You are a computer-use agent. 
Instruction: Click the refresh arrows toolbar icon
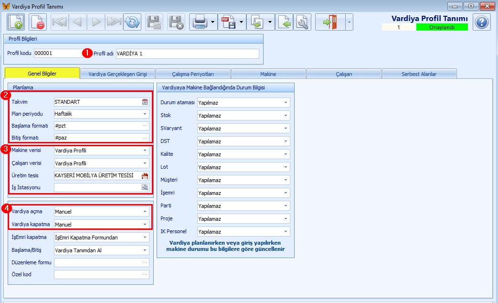[x=132, y=22]
